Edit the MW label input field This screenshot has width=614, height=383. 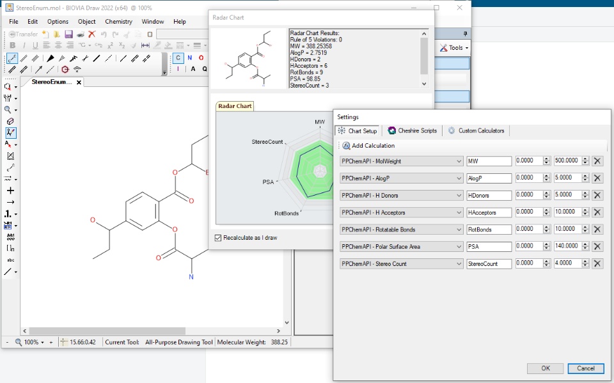[x=489, y=161]
